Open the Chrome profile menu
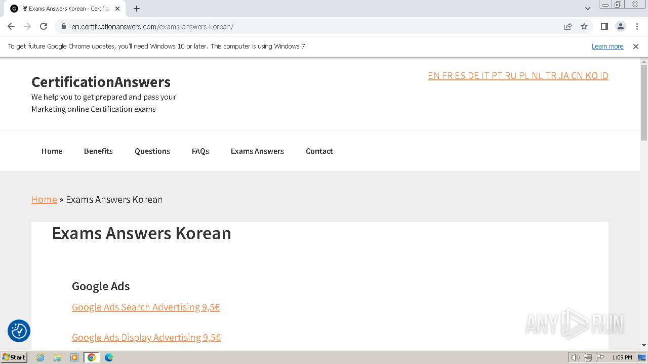The image size is (648, 364). (620, 26)
